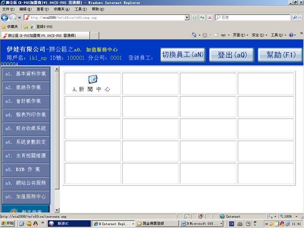Click the 開始 Start button on taskbar
This screenshot has width=304, height=228.
tap(8, 224)
